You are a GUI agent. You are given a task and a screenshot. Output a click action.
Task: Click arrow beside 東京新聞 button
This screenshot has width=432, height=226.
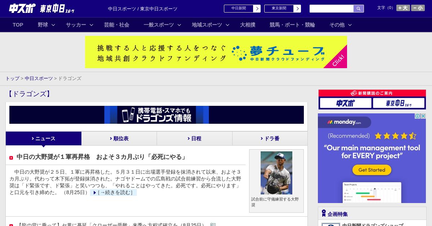297,9
